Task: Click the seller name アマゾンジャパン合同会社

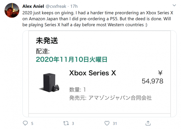Action: 120,98
